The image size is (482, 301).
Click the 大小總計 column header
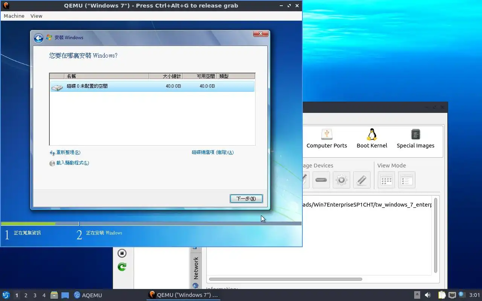click(x=166, y=76)
